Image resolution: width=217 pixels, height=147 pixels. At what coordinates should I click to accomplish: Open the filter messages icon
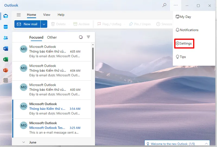88,37
